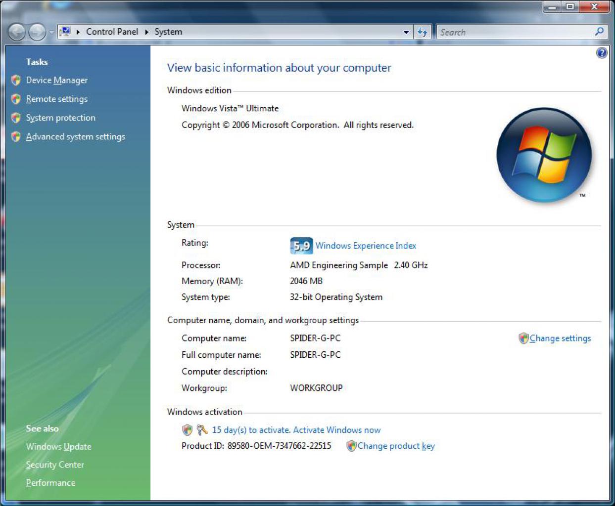Minimize the System window
Image resolution: width=615 pixels, height=506 pixels.
click(553, 7)
